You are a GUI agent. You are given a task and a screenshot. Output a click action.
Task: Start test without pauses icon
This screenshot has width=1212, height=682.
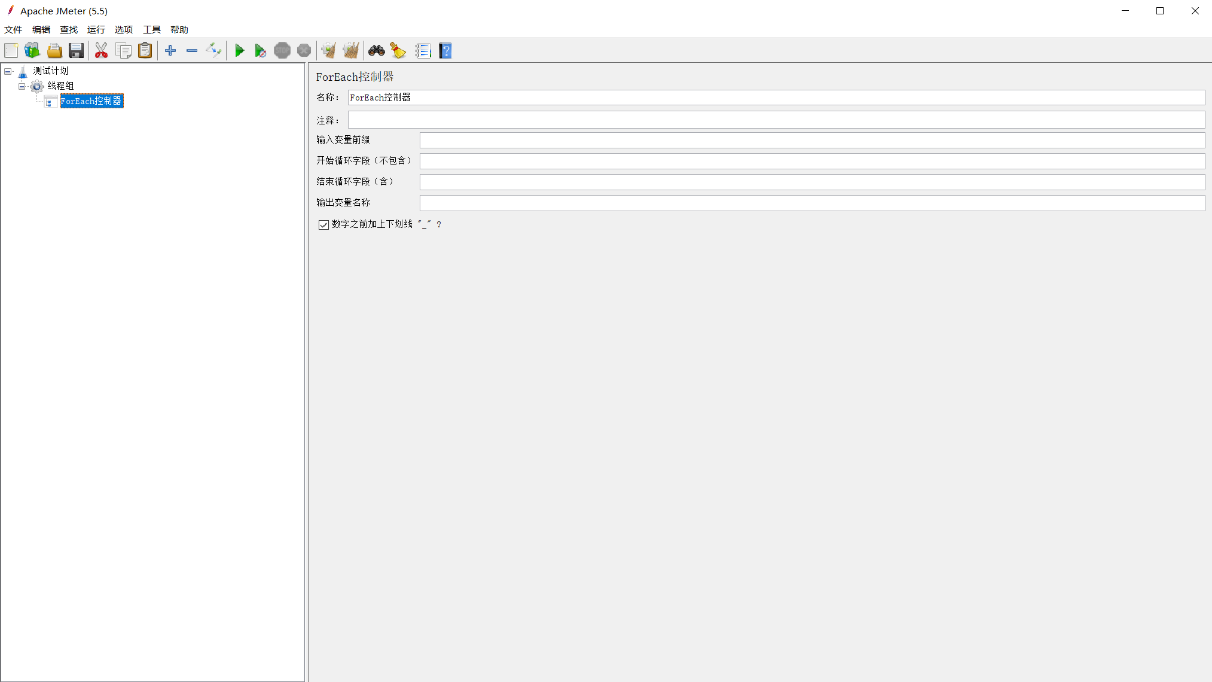tap(260, 51)
